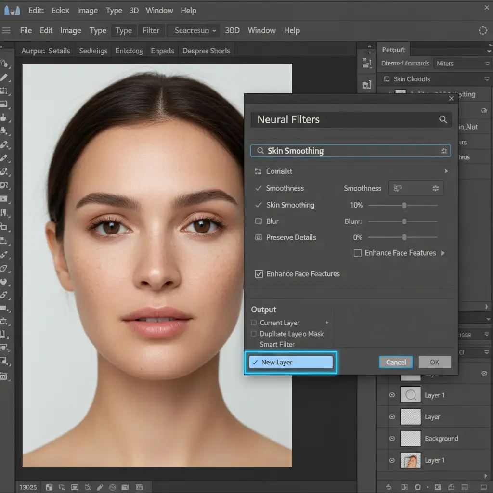
Task: Click the sparkle icon in Skin Smoothing field
Action: tap(444, 151)
